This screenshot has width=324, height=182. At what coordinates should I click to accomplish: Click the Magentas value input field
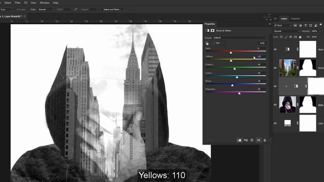click(x=261, y=89)
